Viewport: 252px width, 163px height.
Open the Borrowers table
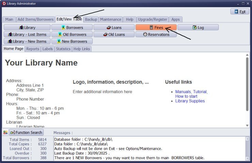[x=72, y=28]
